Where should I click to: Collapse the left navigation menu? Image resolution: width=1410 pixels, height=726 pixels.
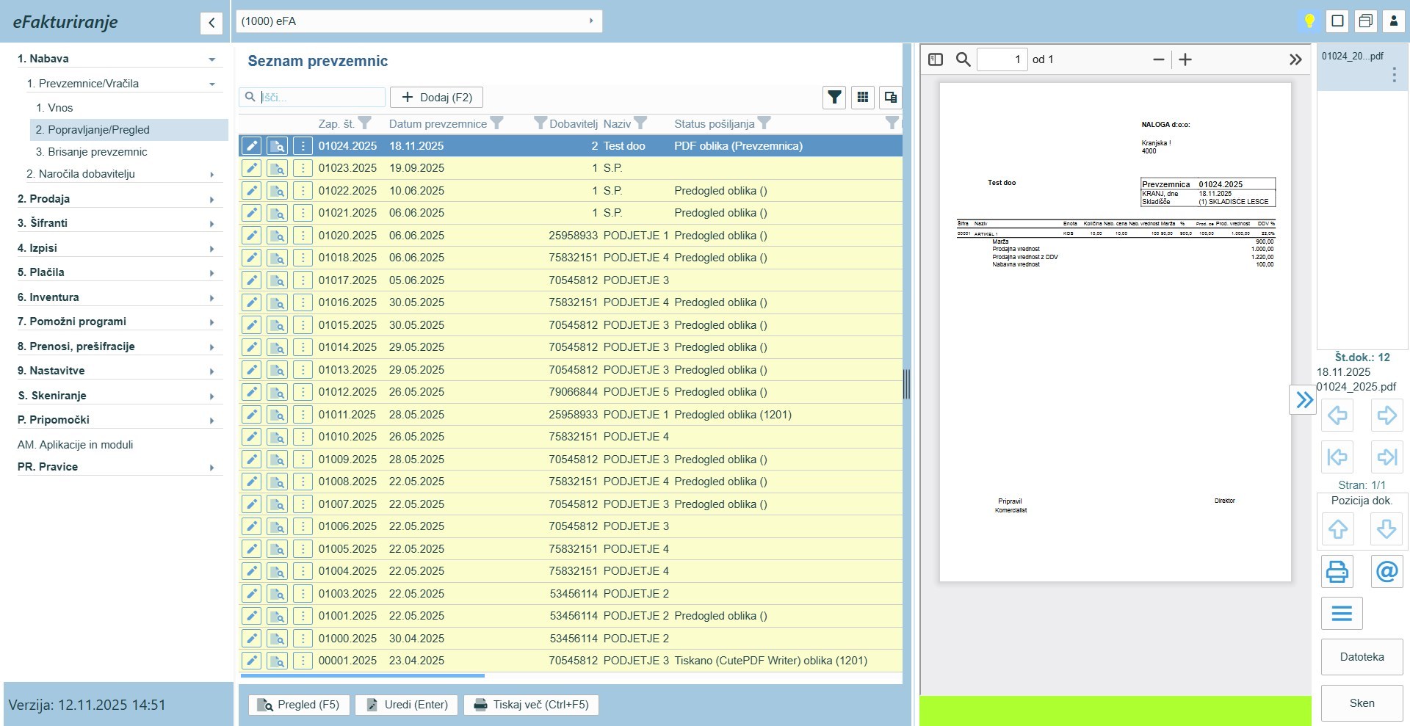[211, 23]
